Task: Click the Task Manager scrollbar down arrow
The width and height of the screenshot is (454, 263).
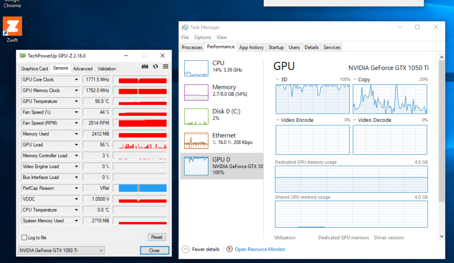Action: pyautogui.click(x=442, y=236)
